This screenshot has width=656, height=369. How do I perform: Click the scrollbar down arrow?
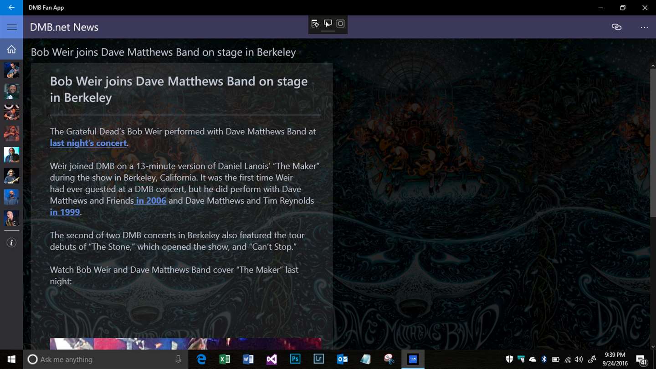pyautogui.click(x=652, y=347)
